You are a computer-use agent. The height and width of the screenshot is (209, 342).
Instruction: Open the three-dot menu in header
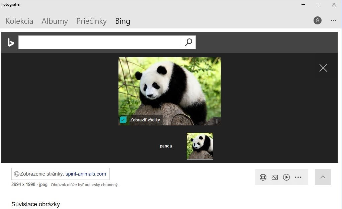click(x=334, y=21)
